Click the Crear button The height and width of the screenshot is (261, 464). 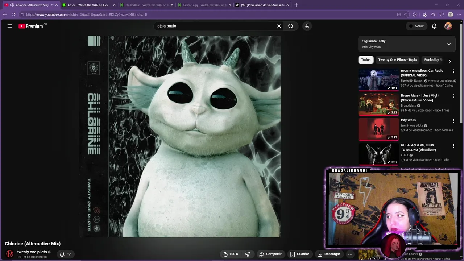(x=416, y=26)
